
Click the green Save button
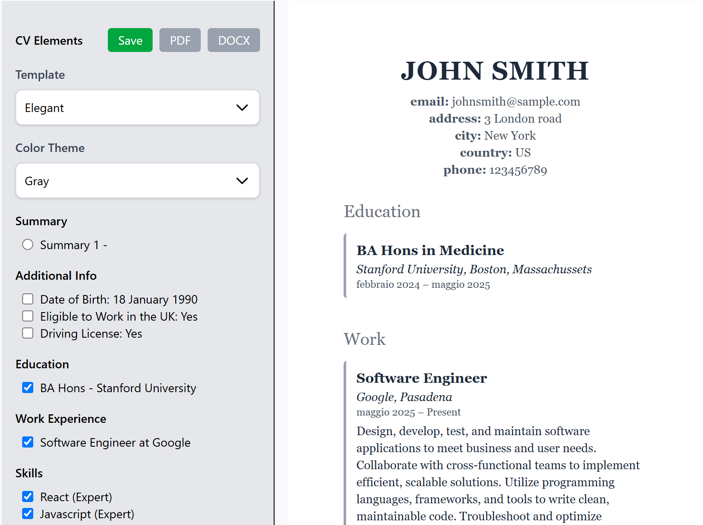(x=130, y=40)
